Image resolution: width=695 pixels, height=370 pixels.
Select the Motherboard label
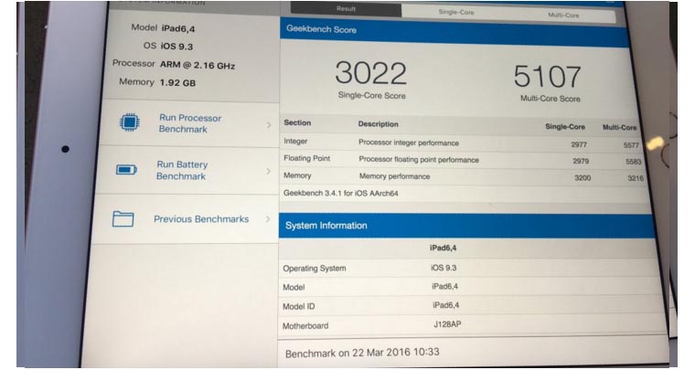coord(305,326)
